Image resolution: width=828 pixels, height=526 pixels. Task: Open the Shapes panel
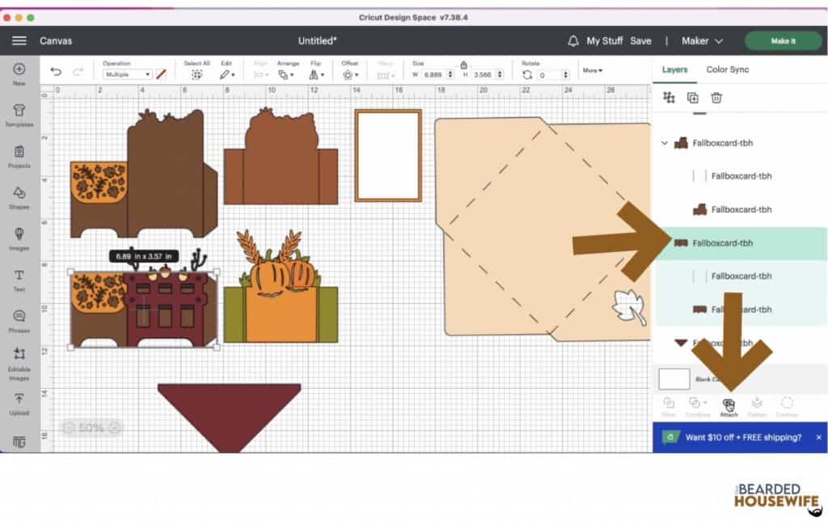click(x=19, y=198)
